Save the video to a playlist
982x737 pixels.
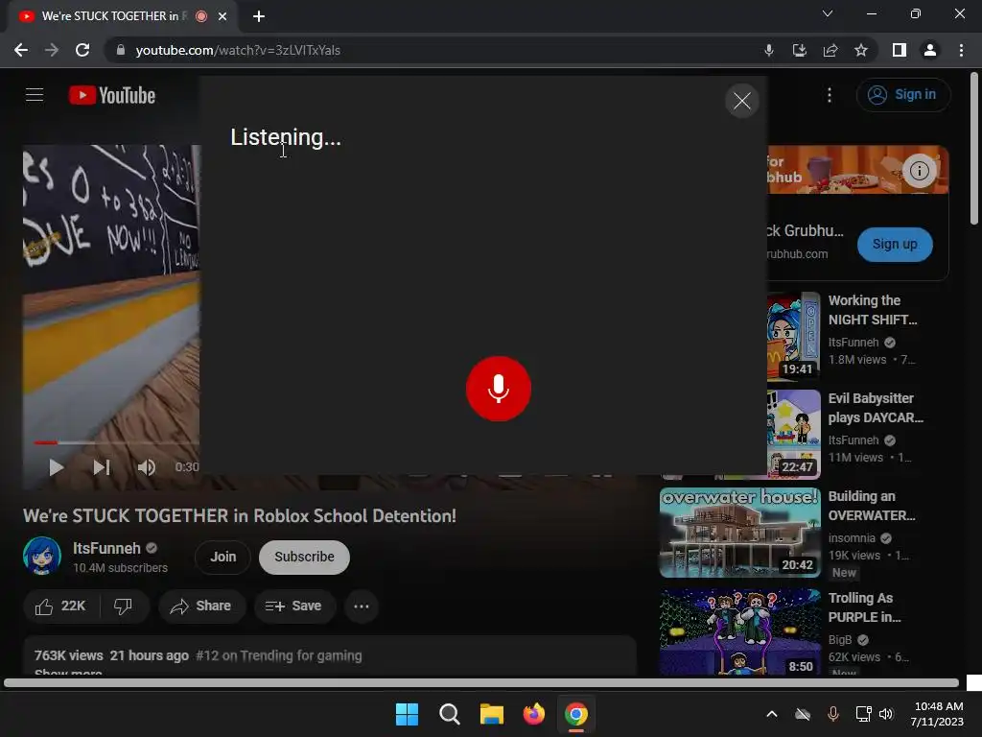click(293, 606)
